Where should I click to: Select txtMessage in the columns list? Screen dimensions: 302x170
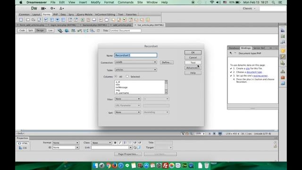coord(122,87)
